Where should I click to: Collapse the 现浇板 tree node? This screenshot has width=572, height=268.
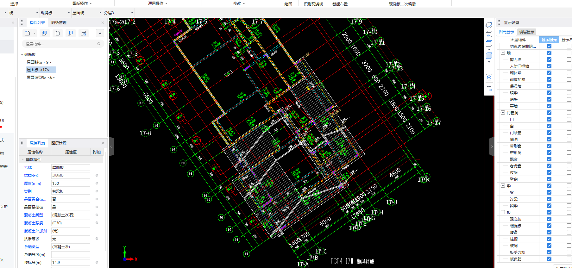(x=22, y=55)
